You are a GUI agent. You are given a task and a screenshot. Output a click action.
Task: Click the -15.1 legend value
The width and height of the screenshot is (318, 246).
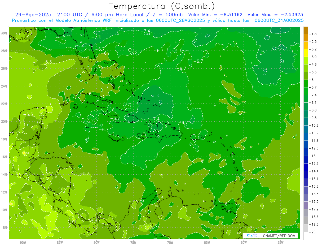pyautogui.click(x=314, y=179)
